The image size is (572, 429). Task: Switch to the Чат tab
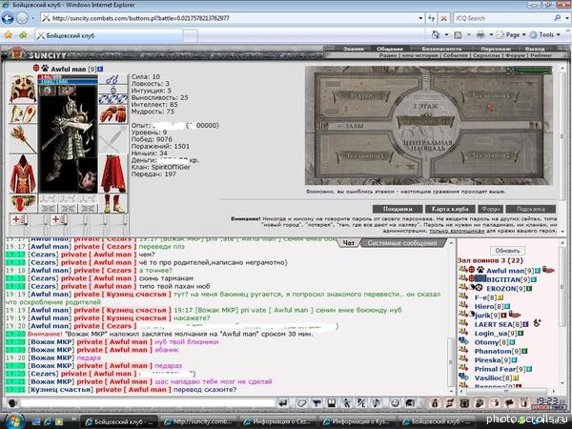pos(349,243)
